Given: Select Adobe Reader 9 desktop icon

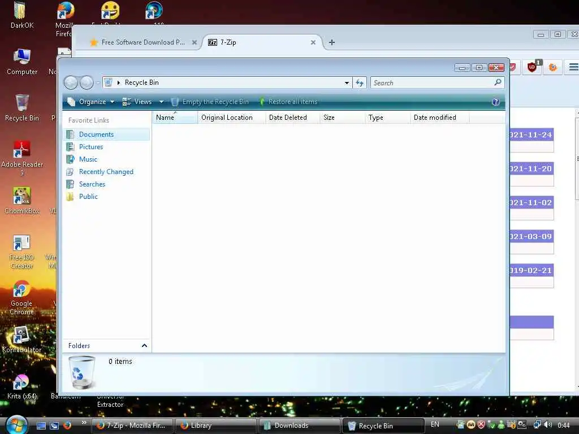Looking at the screenshot, I should [x=22, y=158].
